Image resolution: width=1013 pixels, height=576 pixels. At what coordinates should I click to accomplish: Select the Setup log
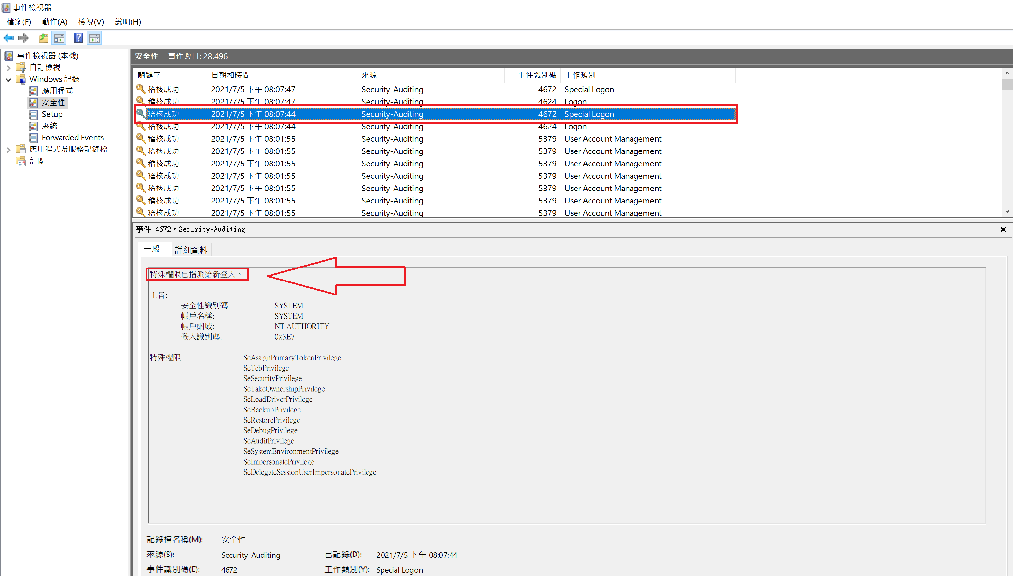[x=52, y=114]
